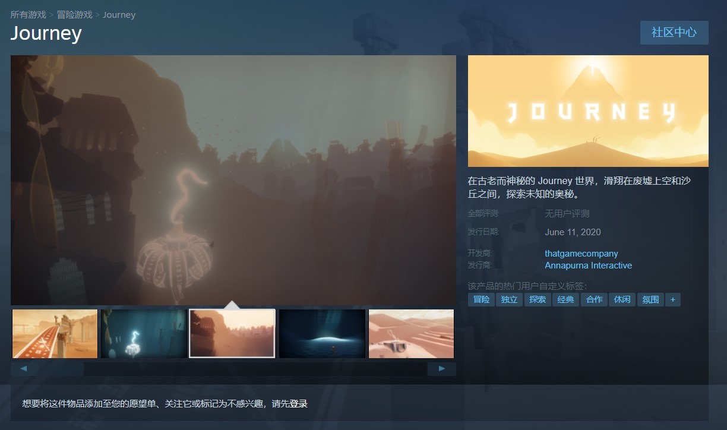The height and width of the screenshot is (430, 727).
Task: Select the highlighted dusty ruins thumbnail
Action: [232, 334]
